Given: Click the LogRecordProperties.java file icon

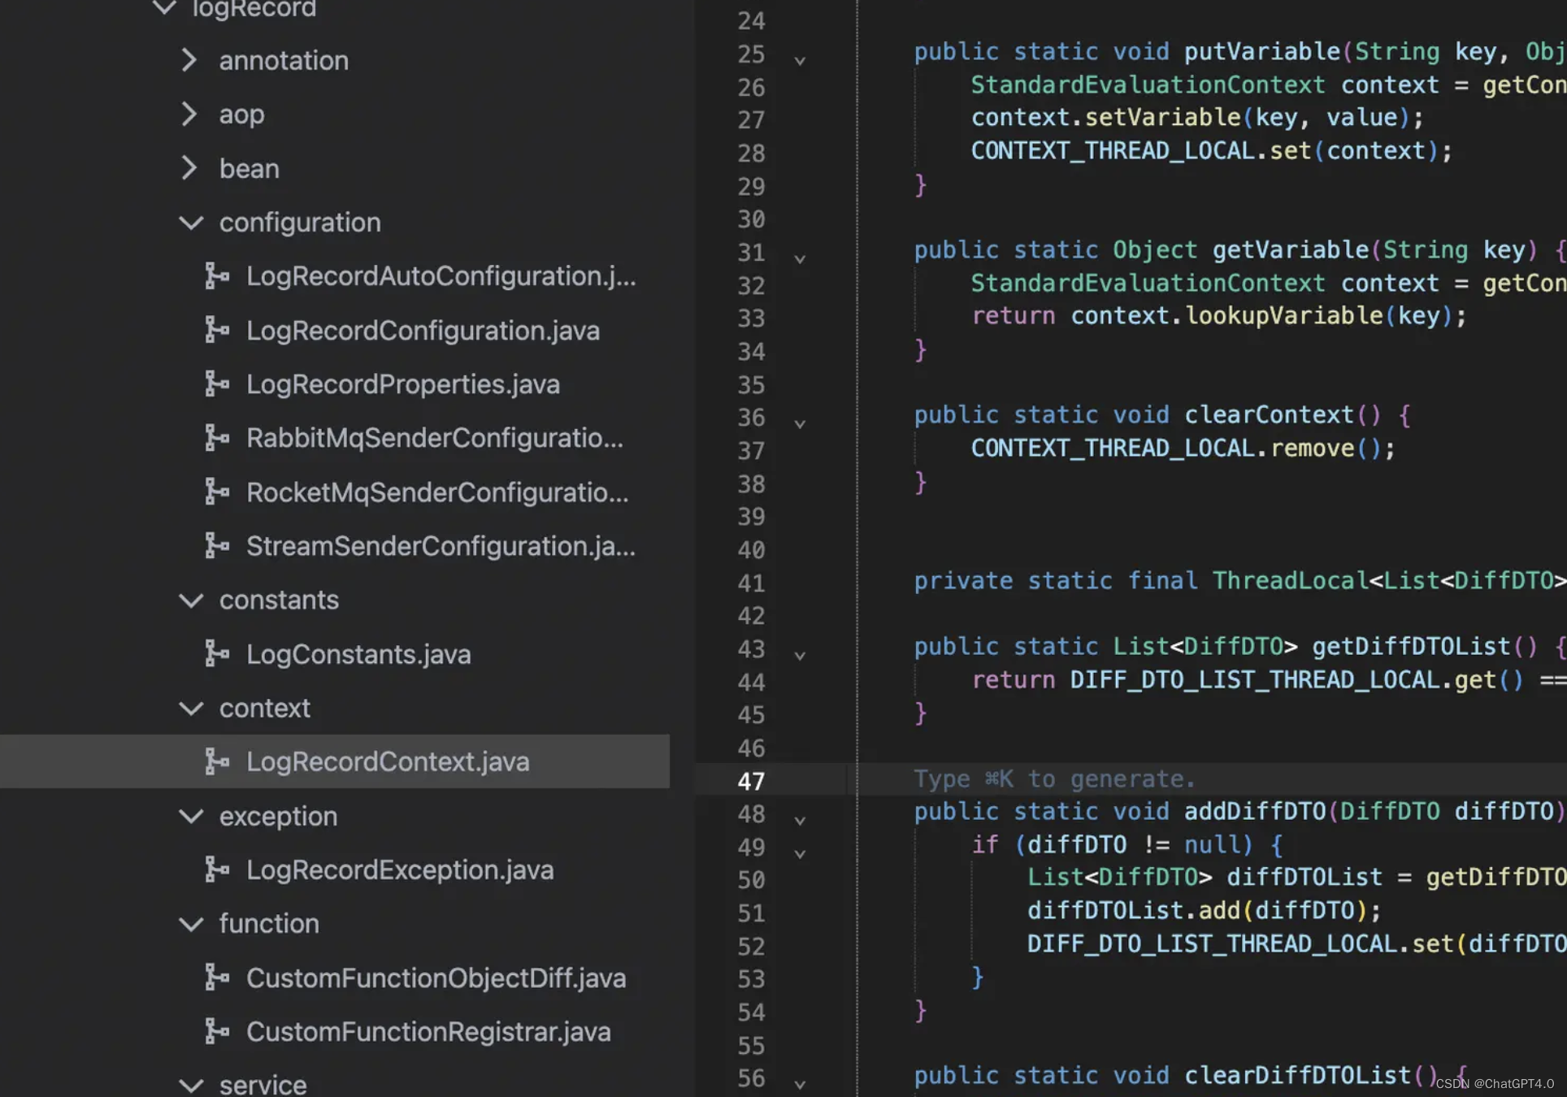Looking at the screenshot, I should [x=216, y=384].
